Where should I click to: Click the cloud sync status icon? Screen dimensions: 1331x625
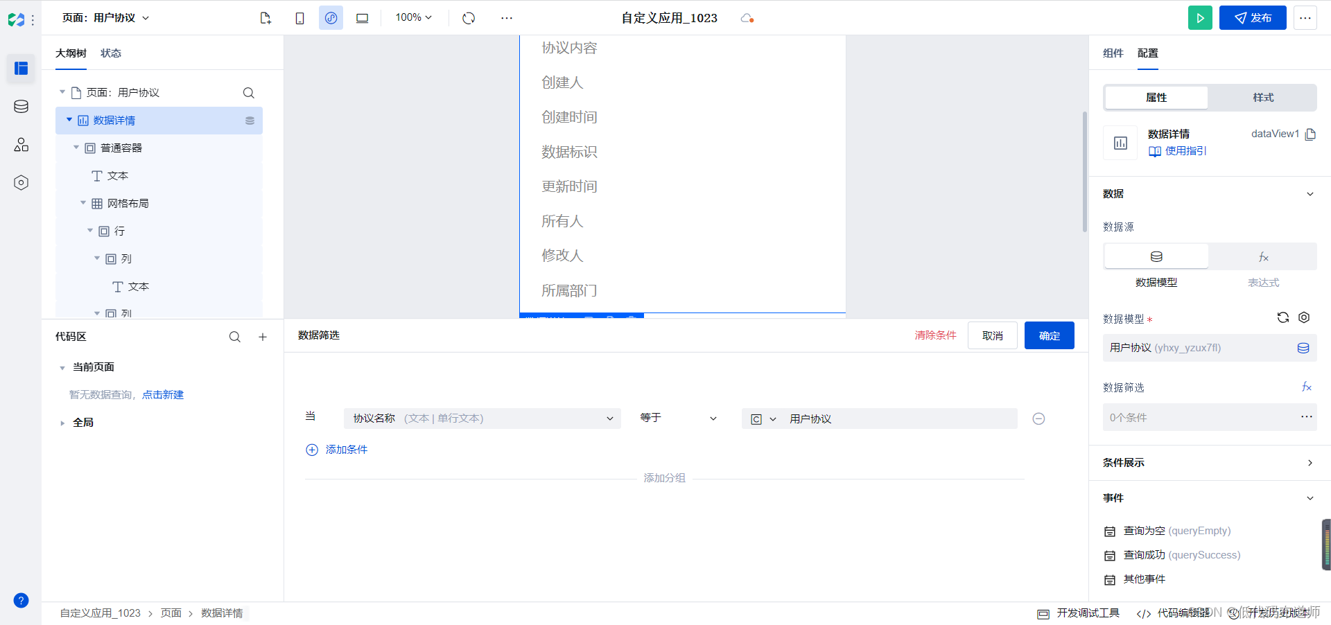747,18
